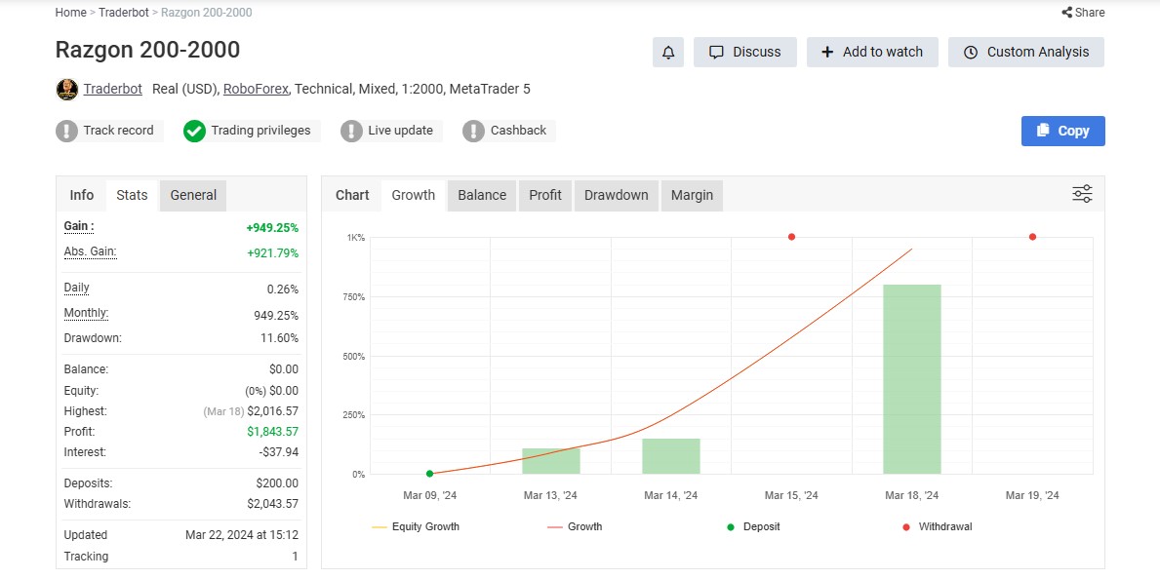Click the Track record warning icon
Image resolution: width=1160 pixels, height=579 pixels.
coord(66,131)
